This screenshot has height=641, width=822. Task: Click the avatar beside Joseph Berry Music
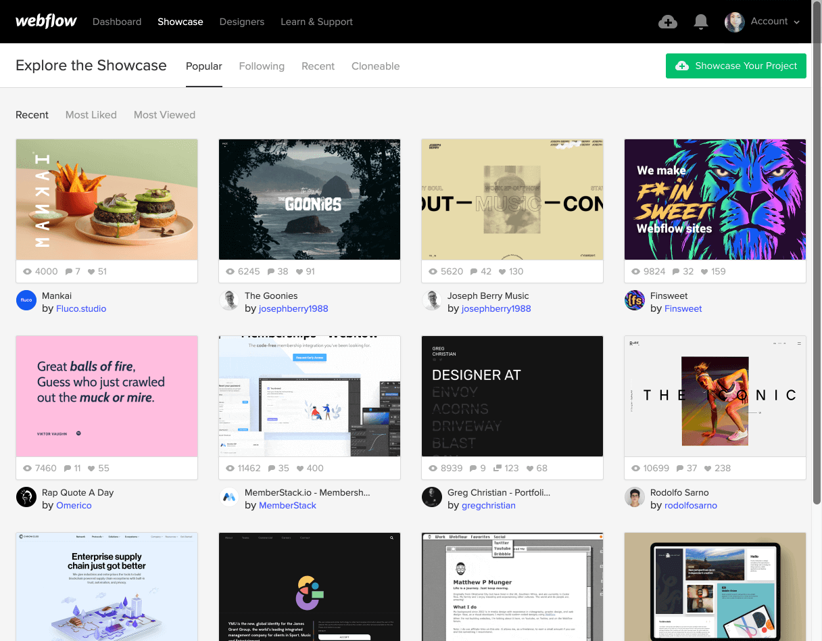[432, 301]
